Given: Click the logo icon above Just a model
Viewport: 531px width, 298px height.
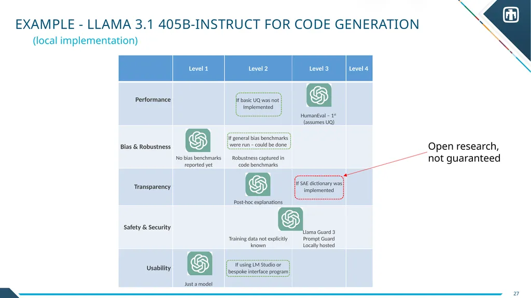Looking at the screenshot, I should [200, 263].
